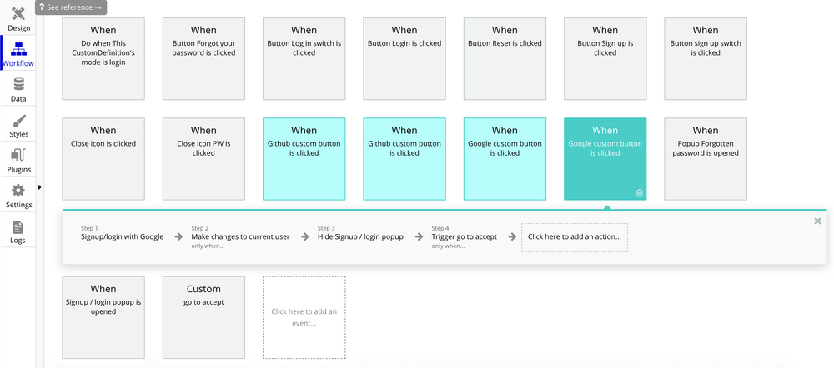834x368 pixels.
Task: Expand the sidebar with small arrow
Action: [x=40, y=187]
